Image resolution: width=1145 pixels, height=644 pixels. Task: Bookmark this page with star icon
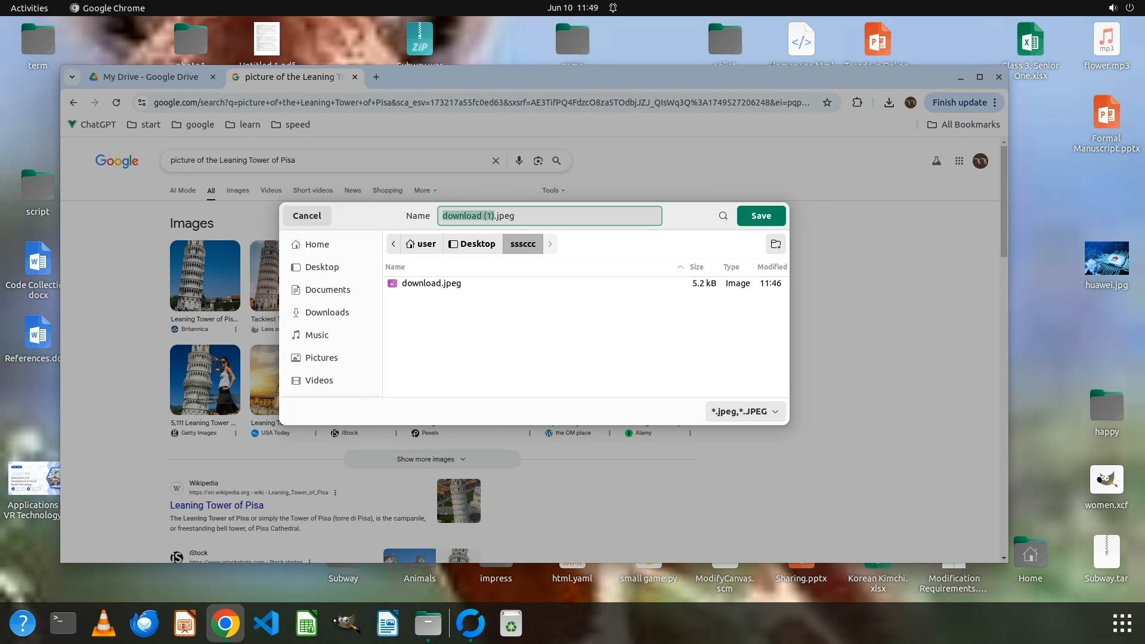click(827, 103)
